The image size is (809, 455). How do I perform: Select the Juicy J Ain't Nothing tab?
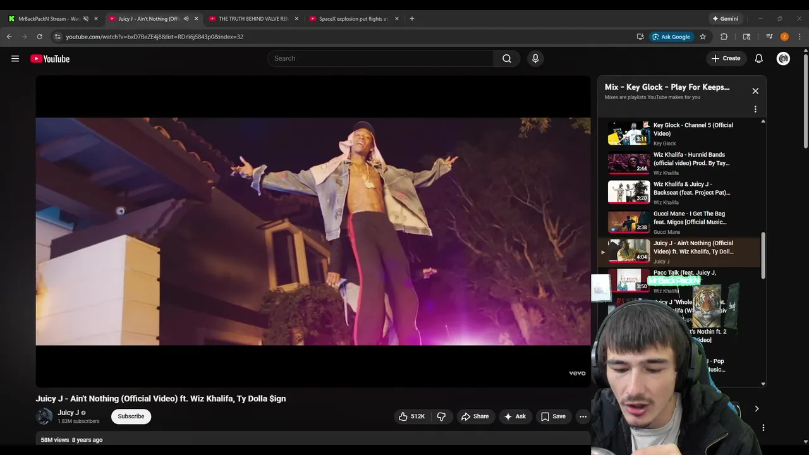point(149,19)
